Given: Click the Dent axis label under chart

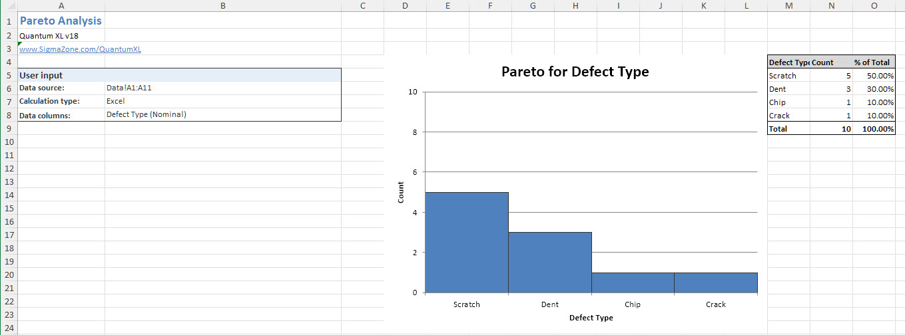Looking at the screenshot, I should pos(549,304).
